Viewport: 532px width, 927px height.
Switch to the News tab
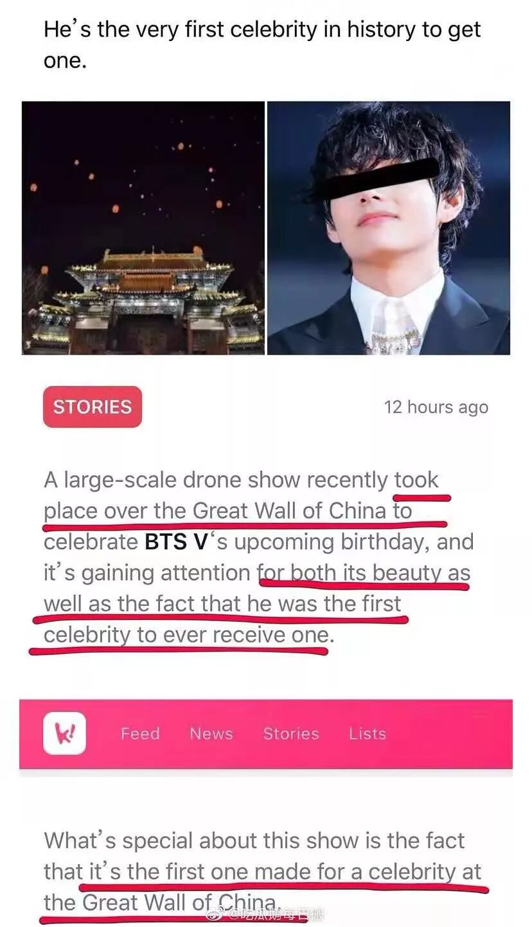tap(211, 734)
